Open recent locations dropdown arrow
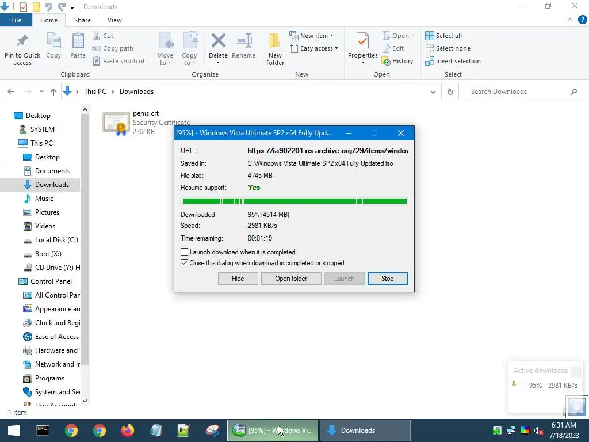589x442 pixels. coord(41,92)
